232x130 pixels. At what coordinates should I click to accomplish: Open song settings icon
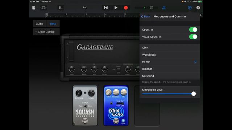pos(190,8)
